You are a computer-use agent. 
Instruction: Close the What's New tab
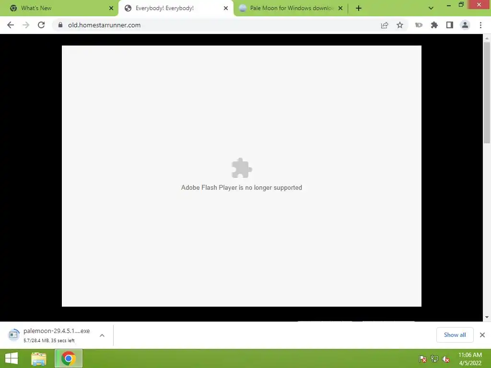[x=111, y=8]
